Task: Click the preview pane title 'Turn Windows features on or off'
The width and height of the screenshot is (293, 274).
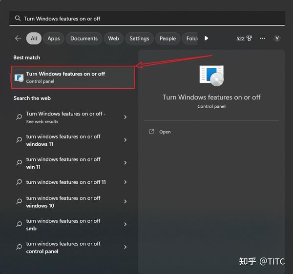Action: pos(211,97)
